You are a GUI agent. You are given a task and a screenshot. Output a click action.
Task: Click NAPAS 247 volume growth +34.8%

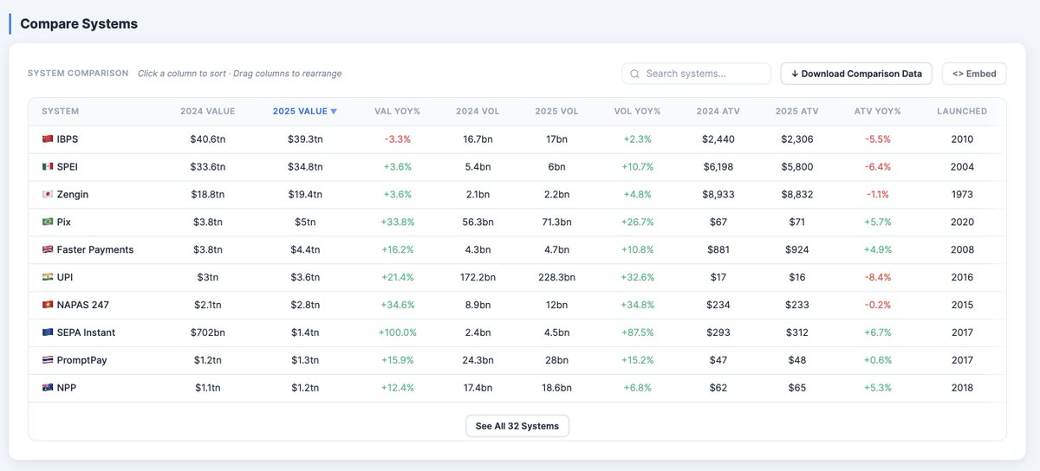coord(638,306)
